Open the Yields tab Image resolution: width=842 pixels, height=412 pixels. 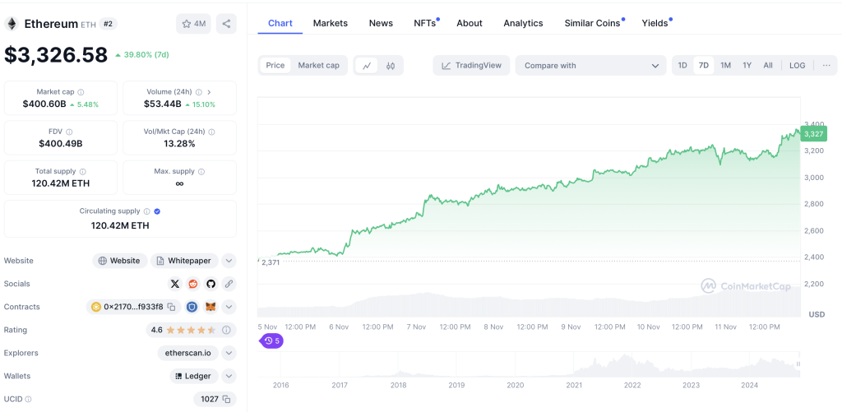[x=655, y=23]
